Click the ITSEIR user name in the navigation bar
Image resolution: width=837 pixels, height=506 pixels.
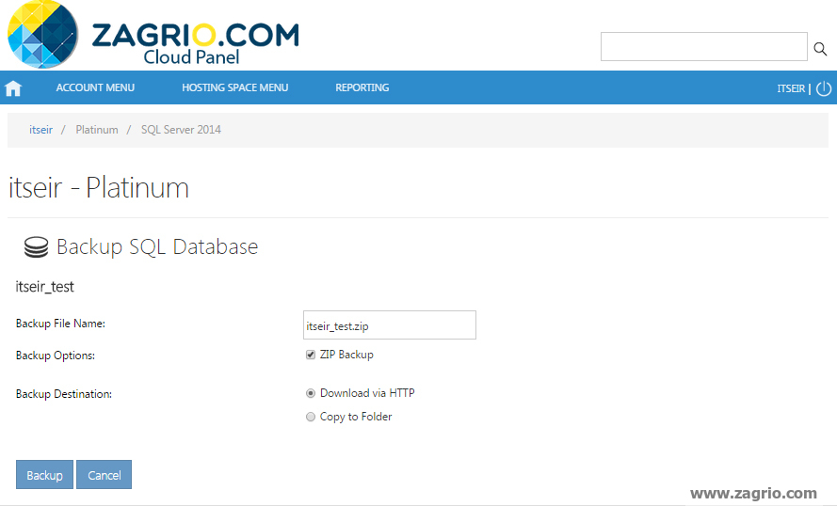pyautogui.click(x=791, y=88)
